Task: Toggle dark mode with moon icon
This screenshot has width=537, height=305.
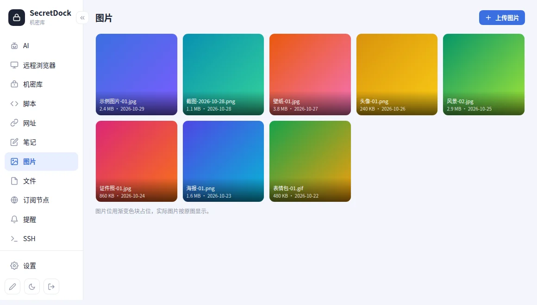Action: click(x=32, y=286)
